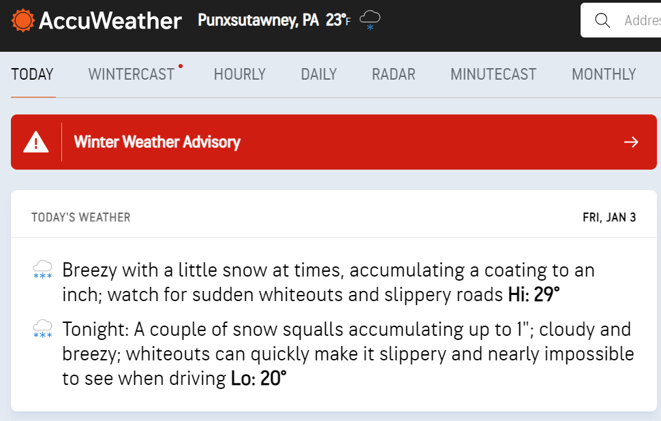Viewport: 661px width, 421px height.
Task: Click into the address search field
Action: coord(621,20)
